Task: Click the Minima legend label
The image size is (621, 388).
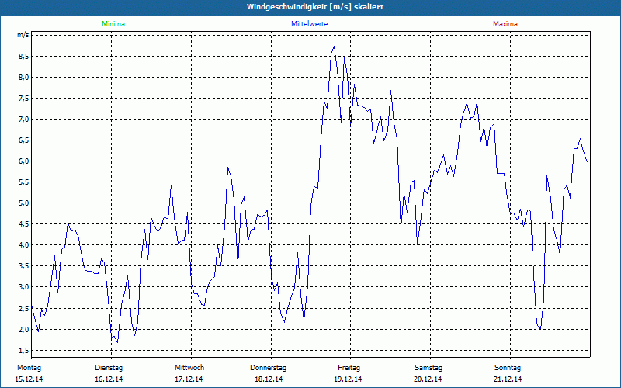Action: (x=113, y=24)
